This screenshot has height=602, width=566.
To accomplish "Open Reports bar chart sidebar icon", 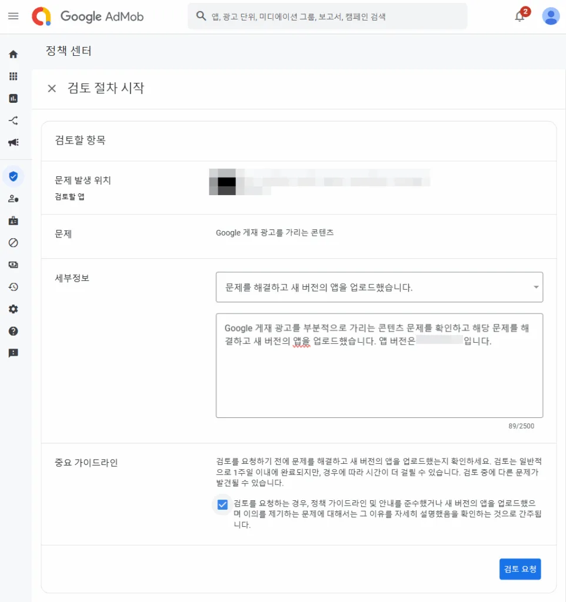I will pos(14,98).
